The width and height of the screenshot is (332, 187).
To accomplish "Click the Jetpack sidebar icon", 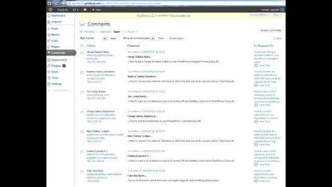I will (49, 22).
